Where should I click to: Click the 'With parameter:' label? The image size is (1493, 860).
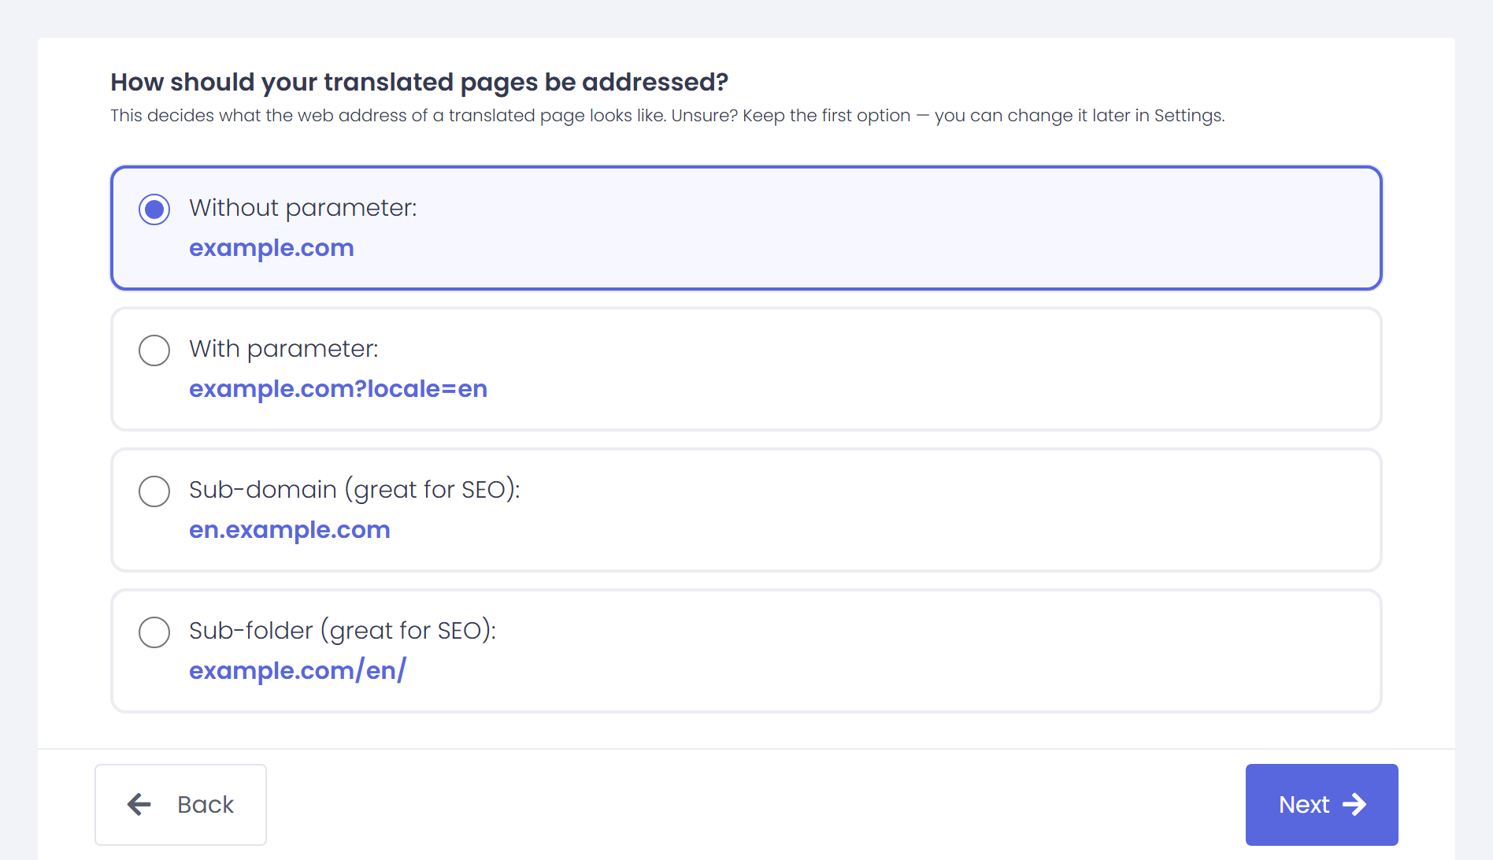[x=283, y=349]
